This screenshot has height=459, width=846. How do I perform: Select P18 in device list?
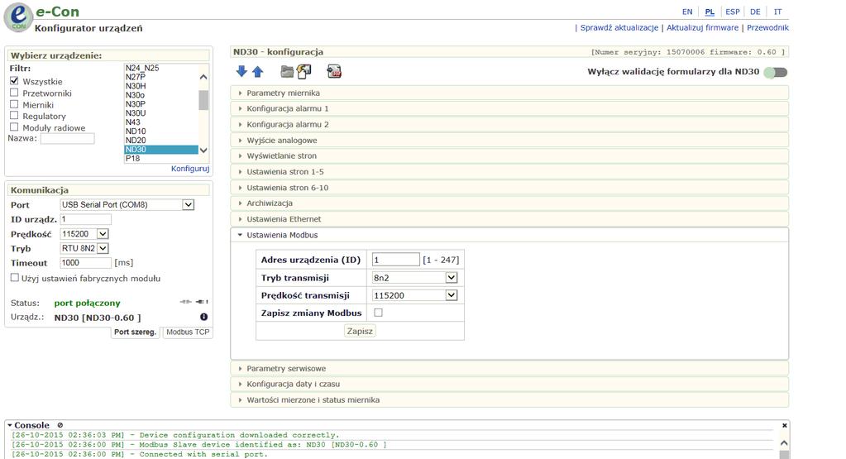tap(160, 159)
